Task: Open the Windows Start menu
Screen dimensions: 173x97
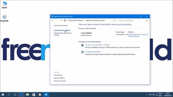Action: (x=3, y=95)
